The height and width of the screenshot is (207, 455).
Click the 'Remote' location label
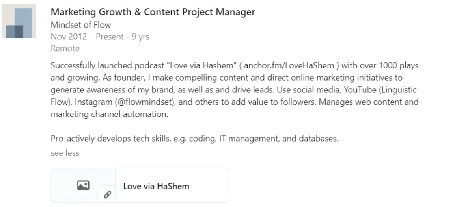point(65,48)
